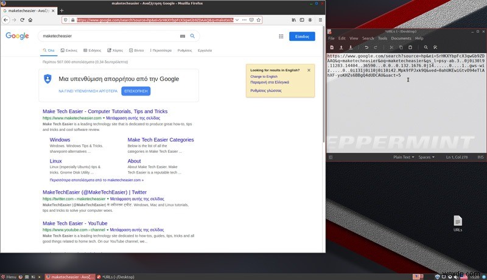This screenshot has width=487, height=280.
Task: Open find search in text editor
Action: (426, 47)
